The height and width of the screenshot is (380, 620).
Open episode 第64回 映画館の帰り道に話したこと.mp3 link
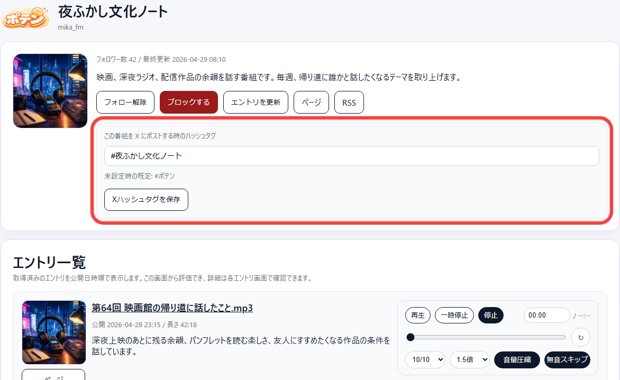172,308
